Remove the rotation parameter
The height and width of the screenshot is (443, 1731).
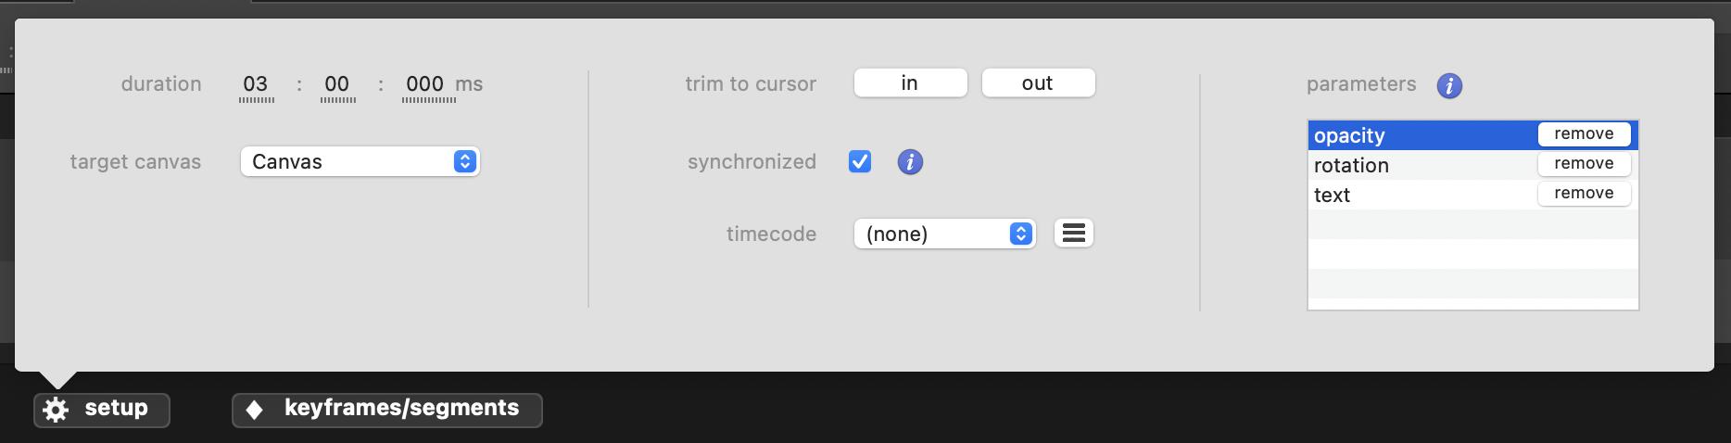click(x=1584, y=164)
